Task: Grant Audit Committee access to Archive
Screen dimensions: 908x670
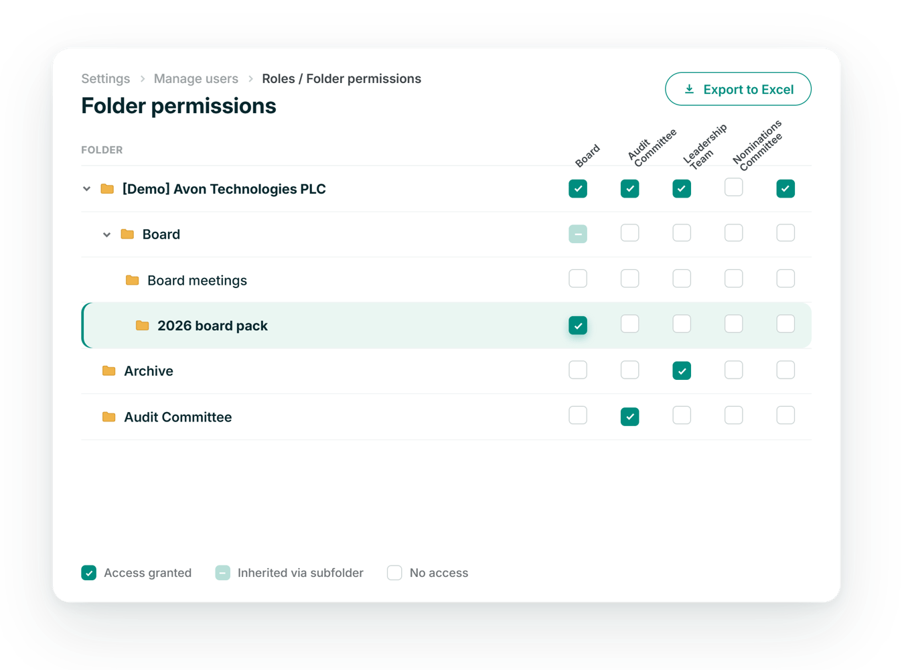Action: (x=629, y=370)
